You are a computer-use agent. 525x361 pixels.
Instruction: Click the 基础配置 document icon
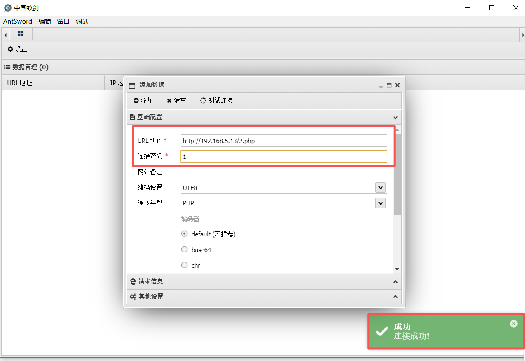pos(133,117)
